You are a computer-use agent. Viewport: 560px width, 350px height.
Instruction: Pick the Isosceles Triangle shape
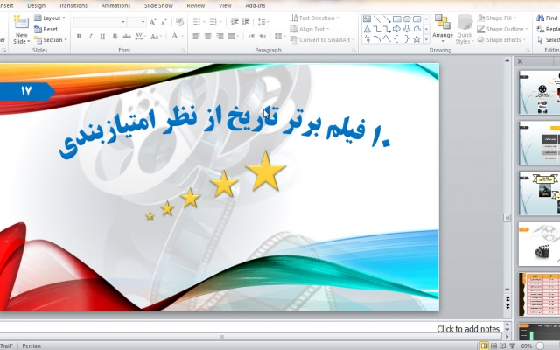click(x=367, y=29)
